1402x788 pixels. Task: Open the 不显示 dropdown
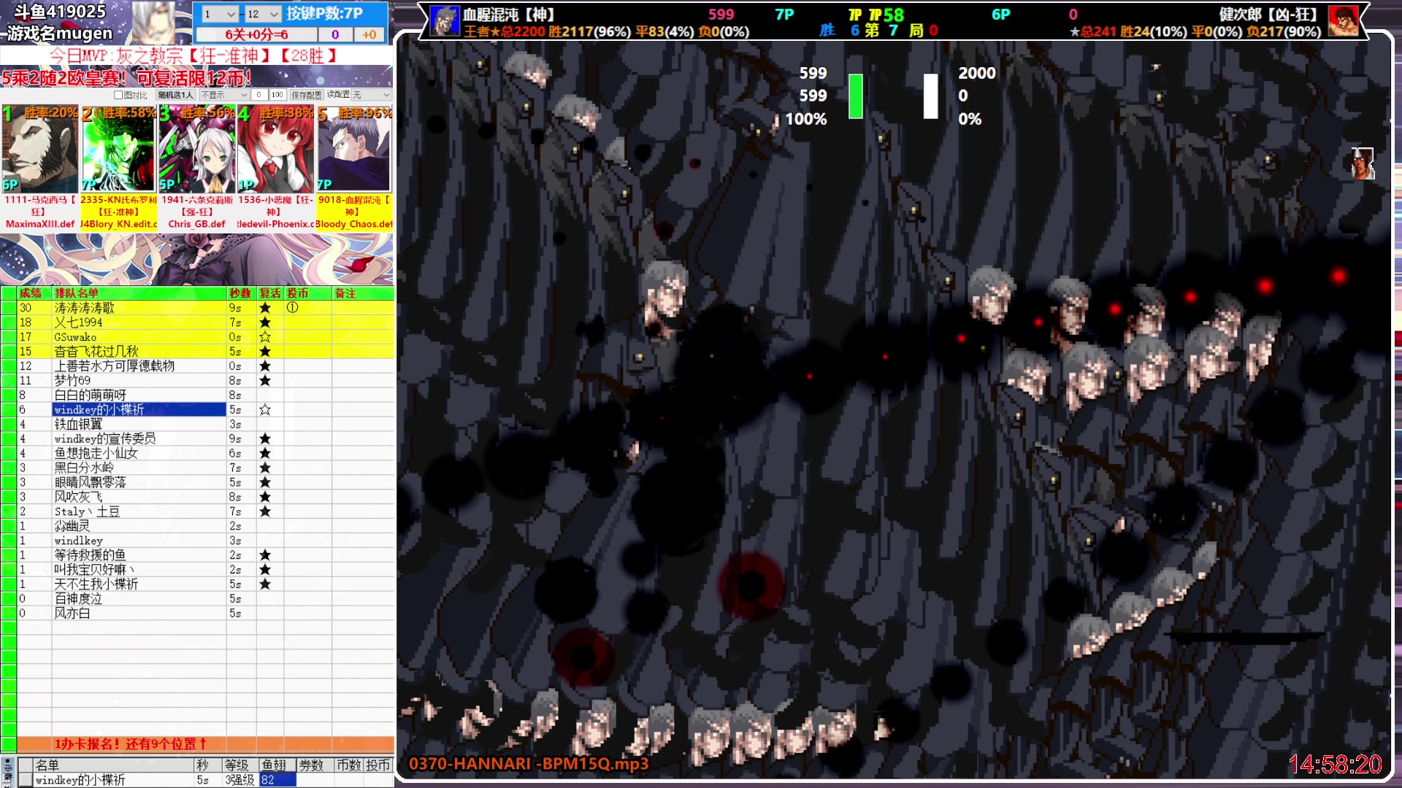[223, 95]
